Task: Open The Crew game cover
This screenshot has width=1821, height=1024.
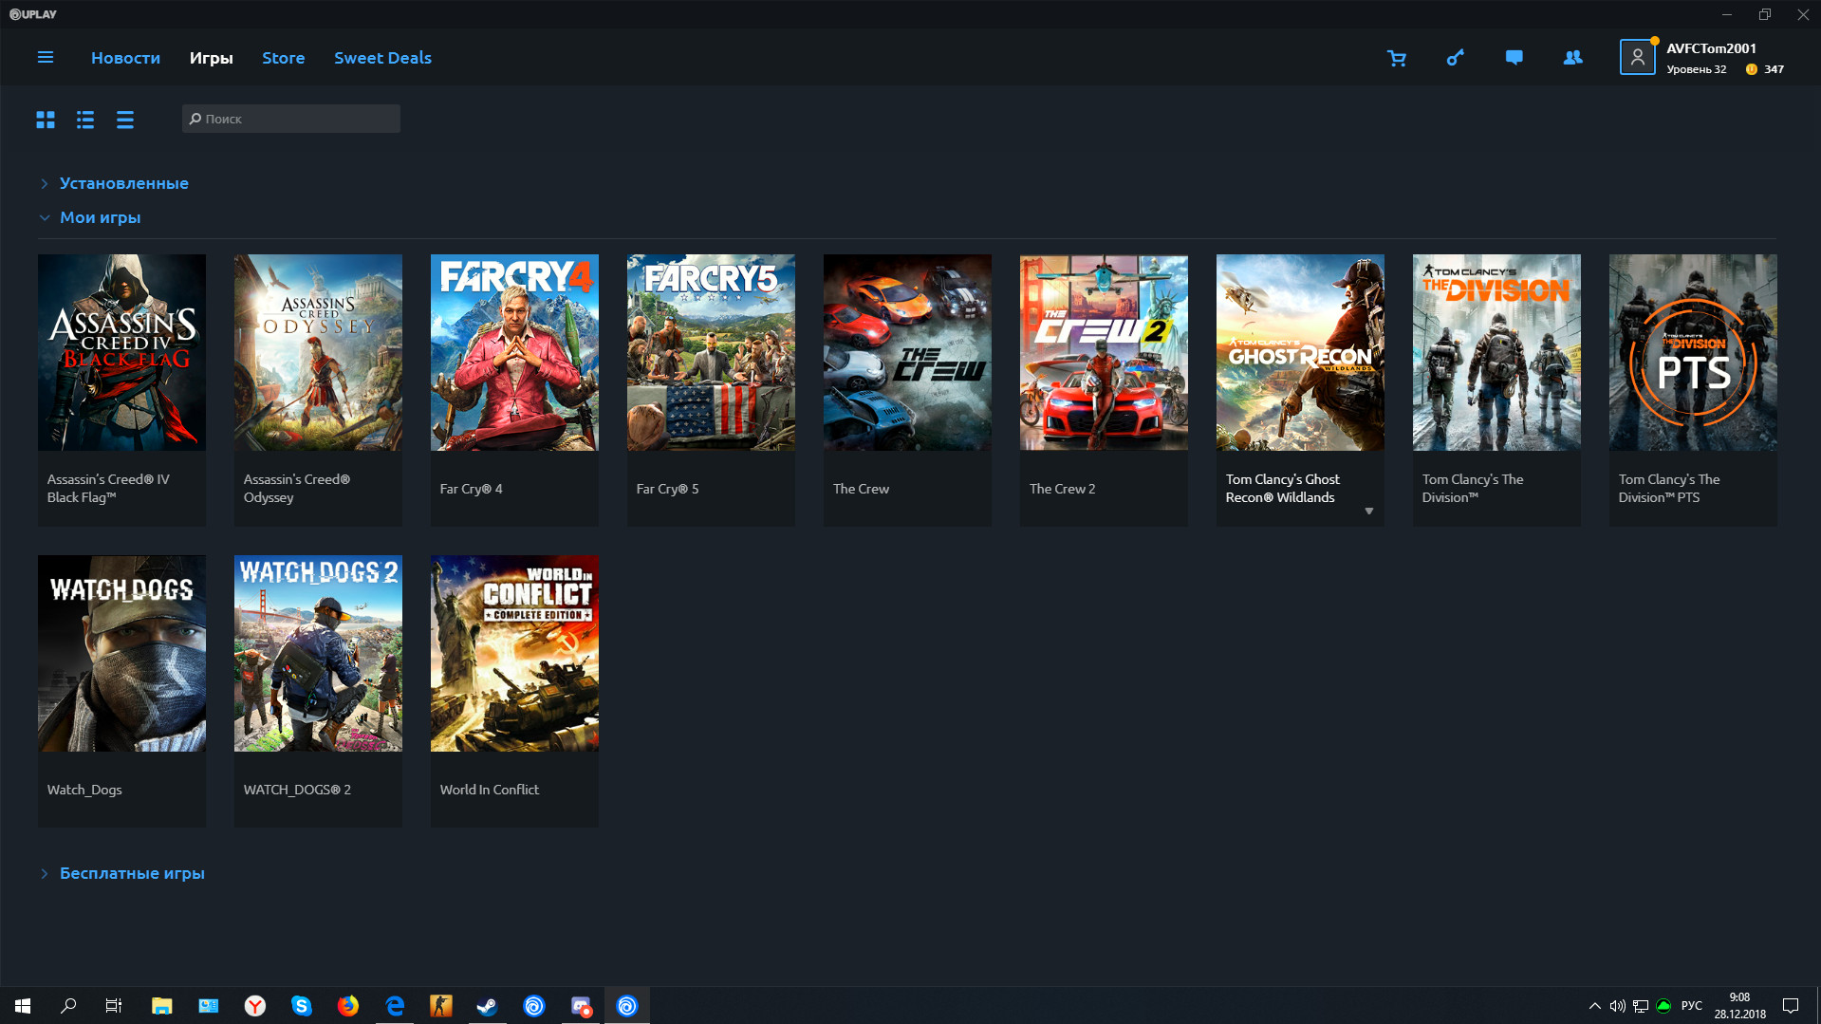Action: pyautogui.click(x=907, y=352)
